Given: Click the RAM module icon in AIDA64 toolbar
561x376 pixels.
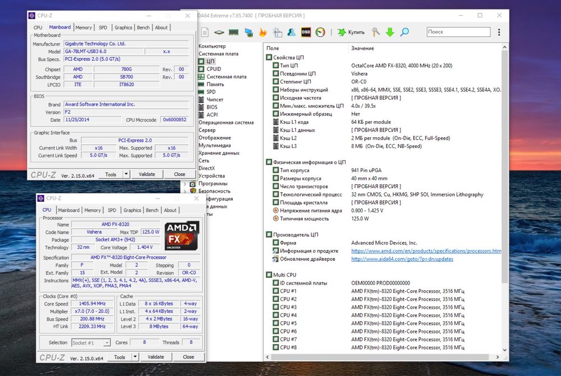Looking at the screenshot, I should (233, 32).
